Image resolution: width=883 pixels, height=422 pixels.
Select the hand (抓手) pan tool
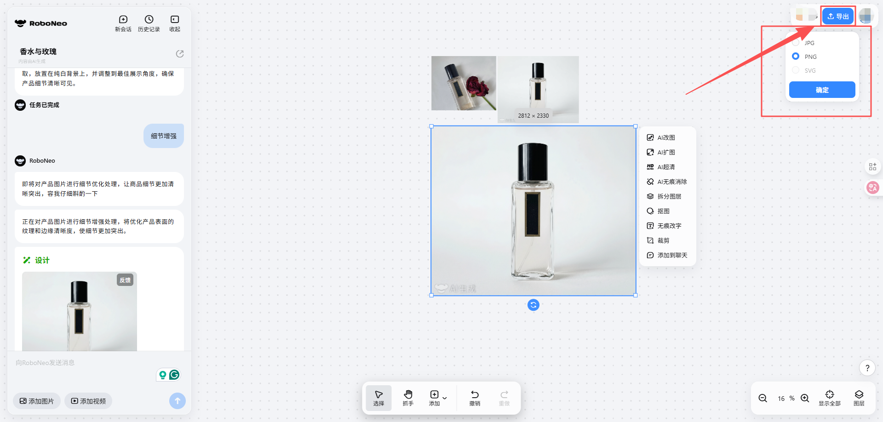coord(408,398)
